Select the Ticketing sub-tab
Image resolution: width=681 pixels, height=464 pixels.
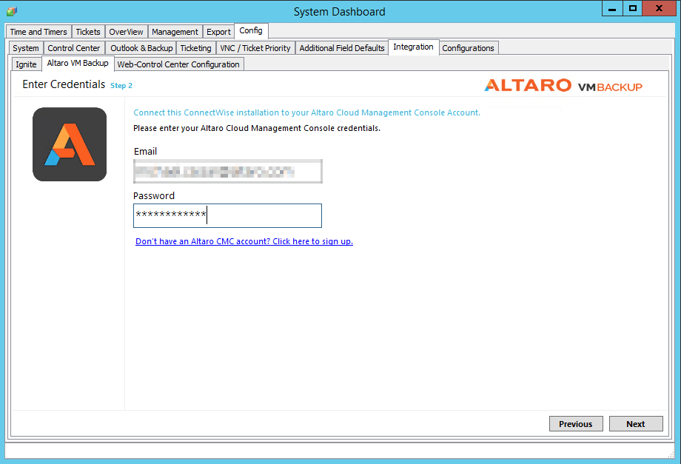[196, 48]
